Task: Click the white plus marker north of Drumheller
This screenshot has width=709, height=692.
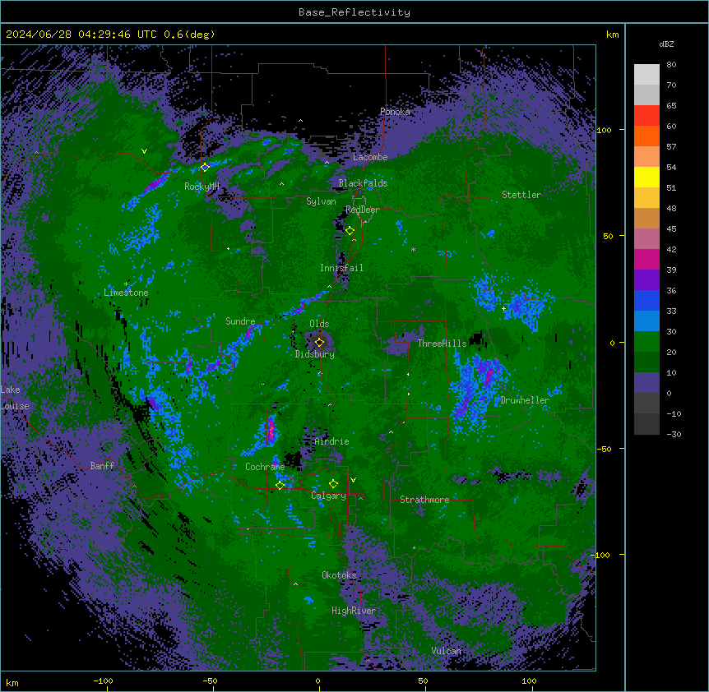Action: coord(503,308)
